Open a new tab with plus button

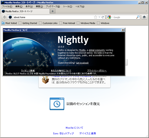(x=53, y=11)
